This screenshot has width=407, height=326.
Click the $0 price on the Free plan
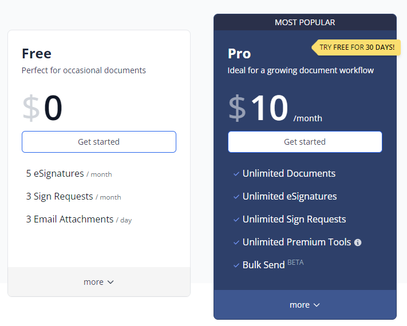click(x=42, y=108)
